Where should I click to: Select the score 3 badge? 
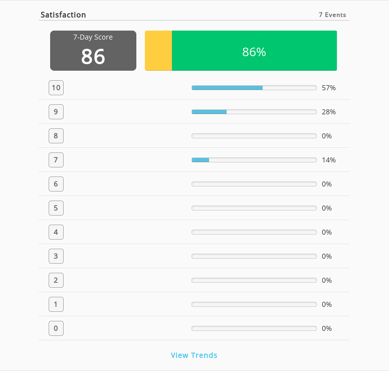click(x=56, y=256)
